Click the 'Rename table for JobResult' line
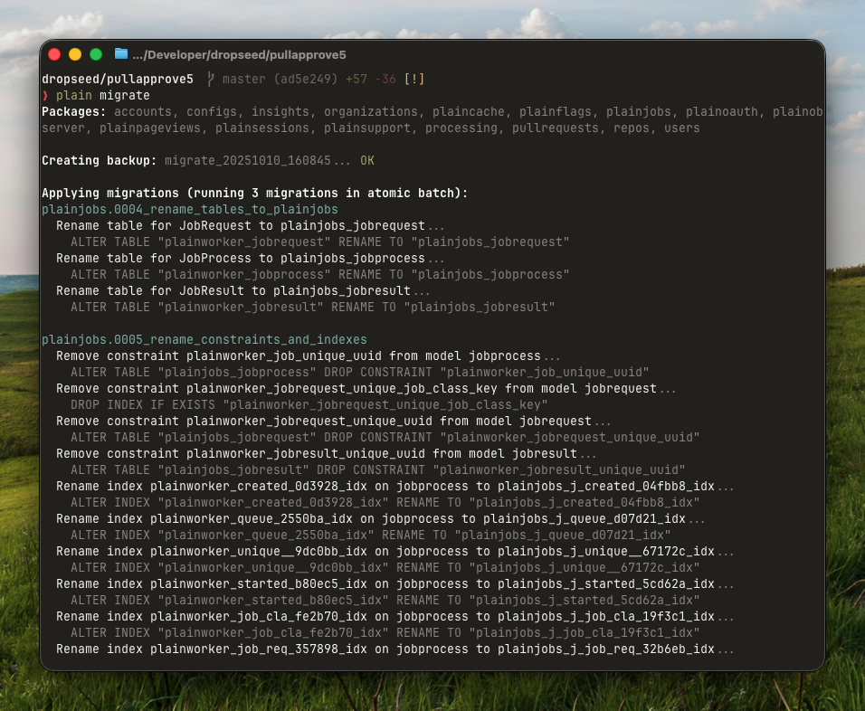The height and width of the screenshot is (711, 865). 233,291
